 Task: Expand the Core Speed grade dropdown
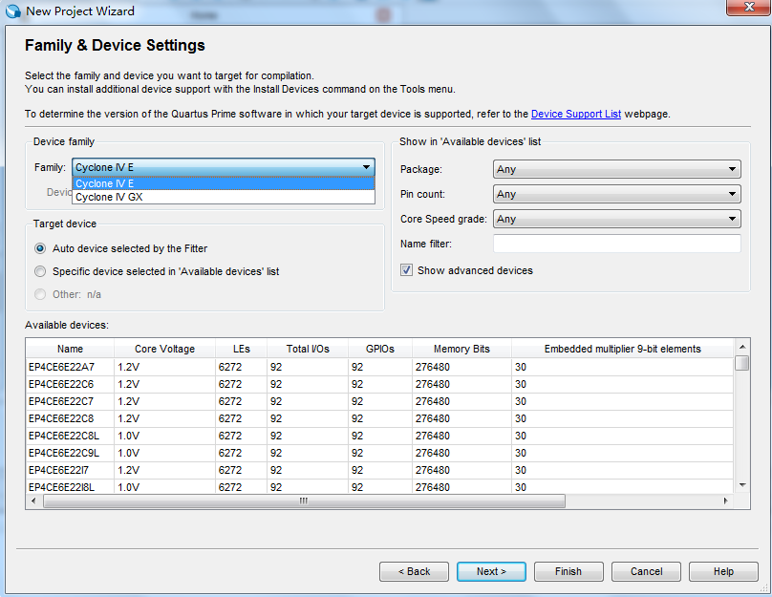click(616, 219)
